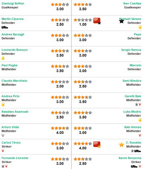
Task: Open Gianluigi Buffon's player link
Action: click(x=13, y=3)
